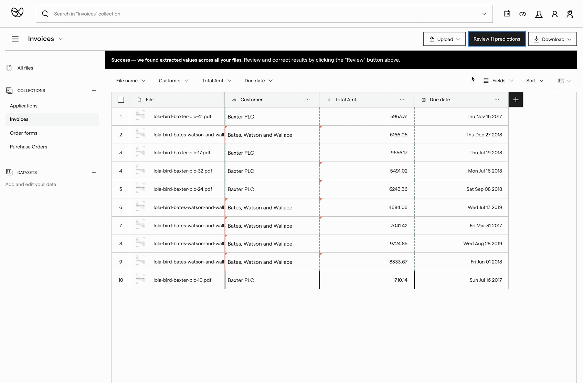
Task: Add a new dataset with plus
Action: pyautogui.click(x=94, y=172)
